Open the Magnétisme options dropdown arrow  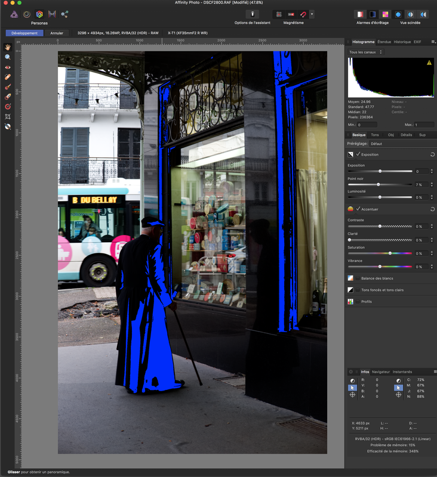point(312,14)
